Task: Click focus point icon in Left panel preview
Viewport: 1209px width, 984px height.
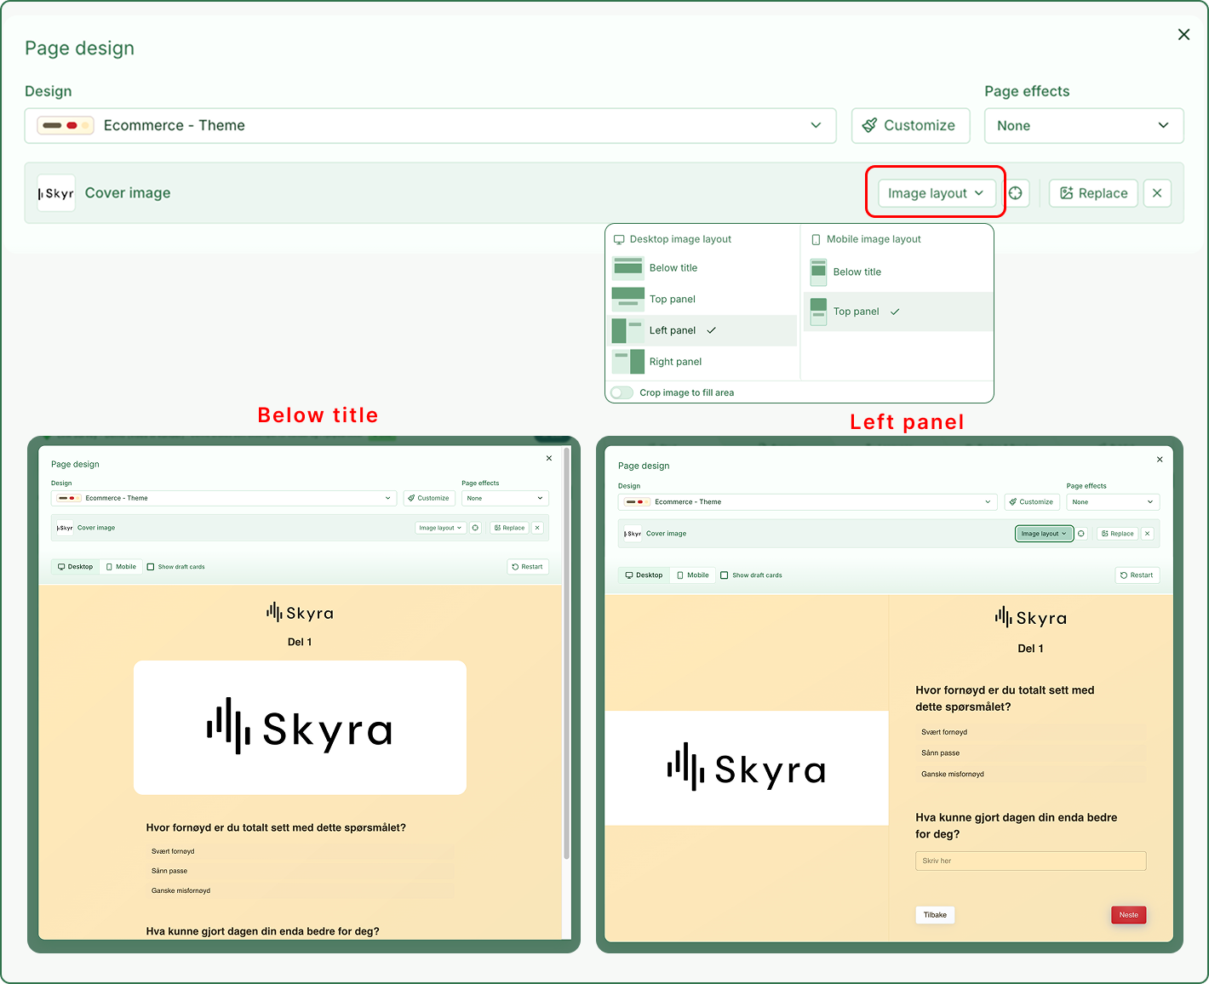Action: [1081, 534]
